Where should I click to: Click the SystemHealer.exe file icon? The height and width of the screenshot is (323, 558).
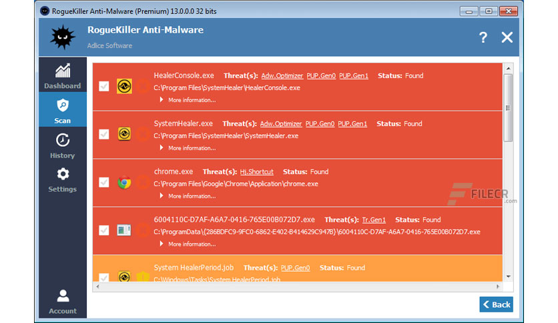(x=124, y=134)
